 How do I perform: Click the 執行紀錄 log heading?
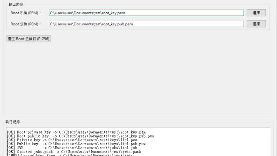point(13,122)
